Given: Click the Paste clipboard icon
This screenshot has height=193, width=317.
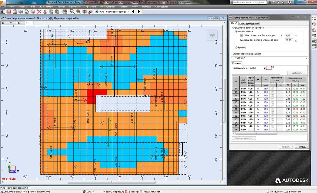Looking at the screenshot, I should [58, 12].
